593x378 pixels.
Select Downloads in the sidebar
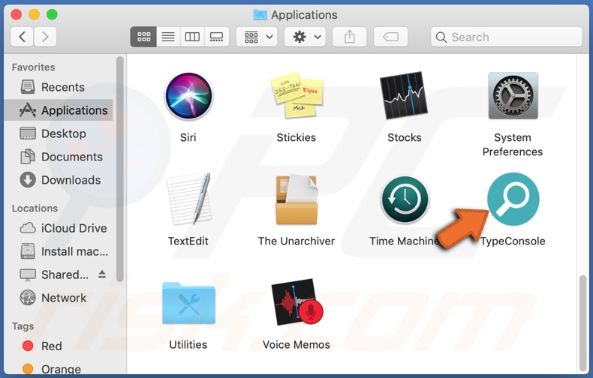pos(70,180)
